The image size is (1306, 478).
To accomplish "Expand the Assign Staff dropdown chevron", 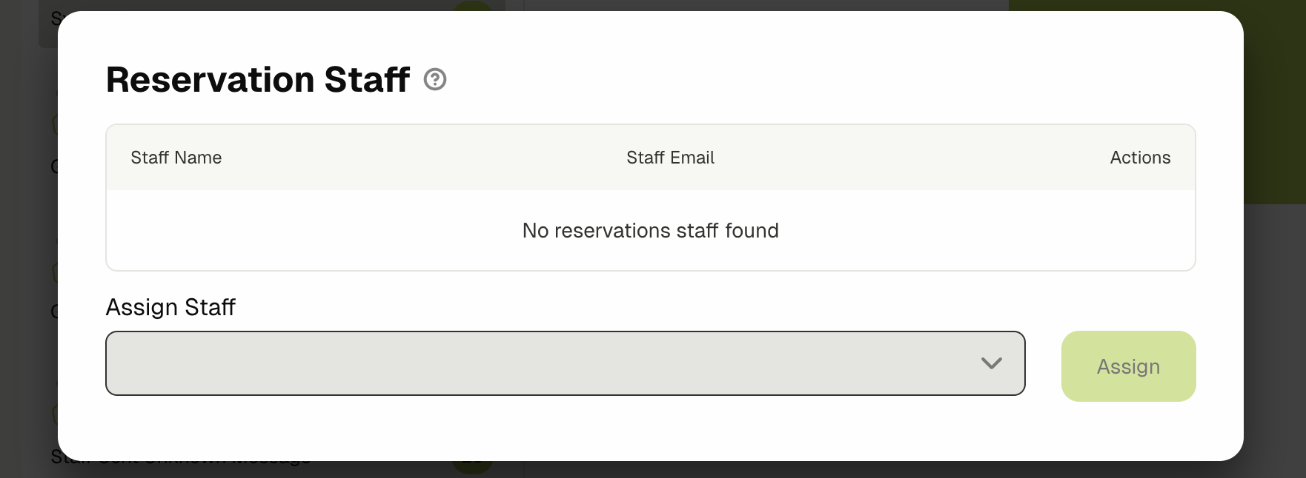I will (x=991, y=363).
